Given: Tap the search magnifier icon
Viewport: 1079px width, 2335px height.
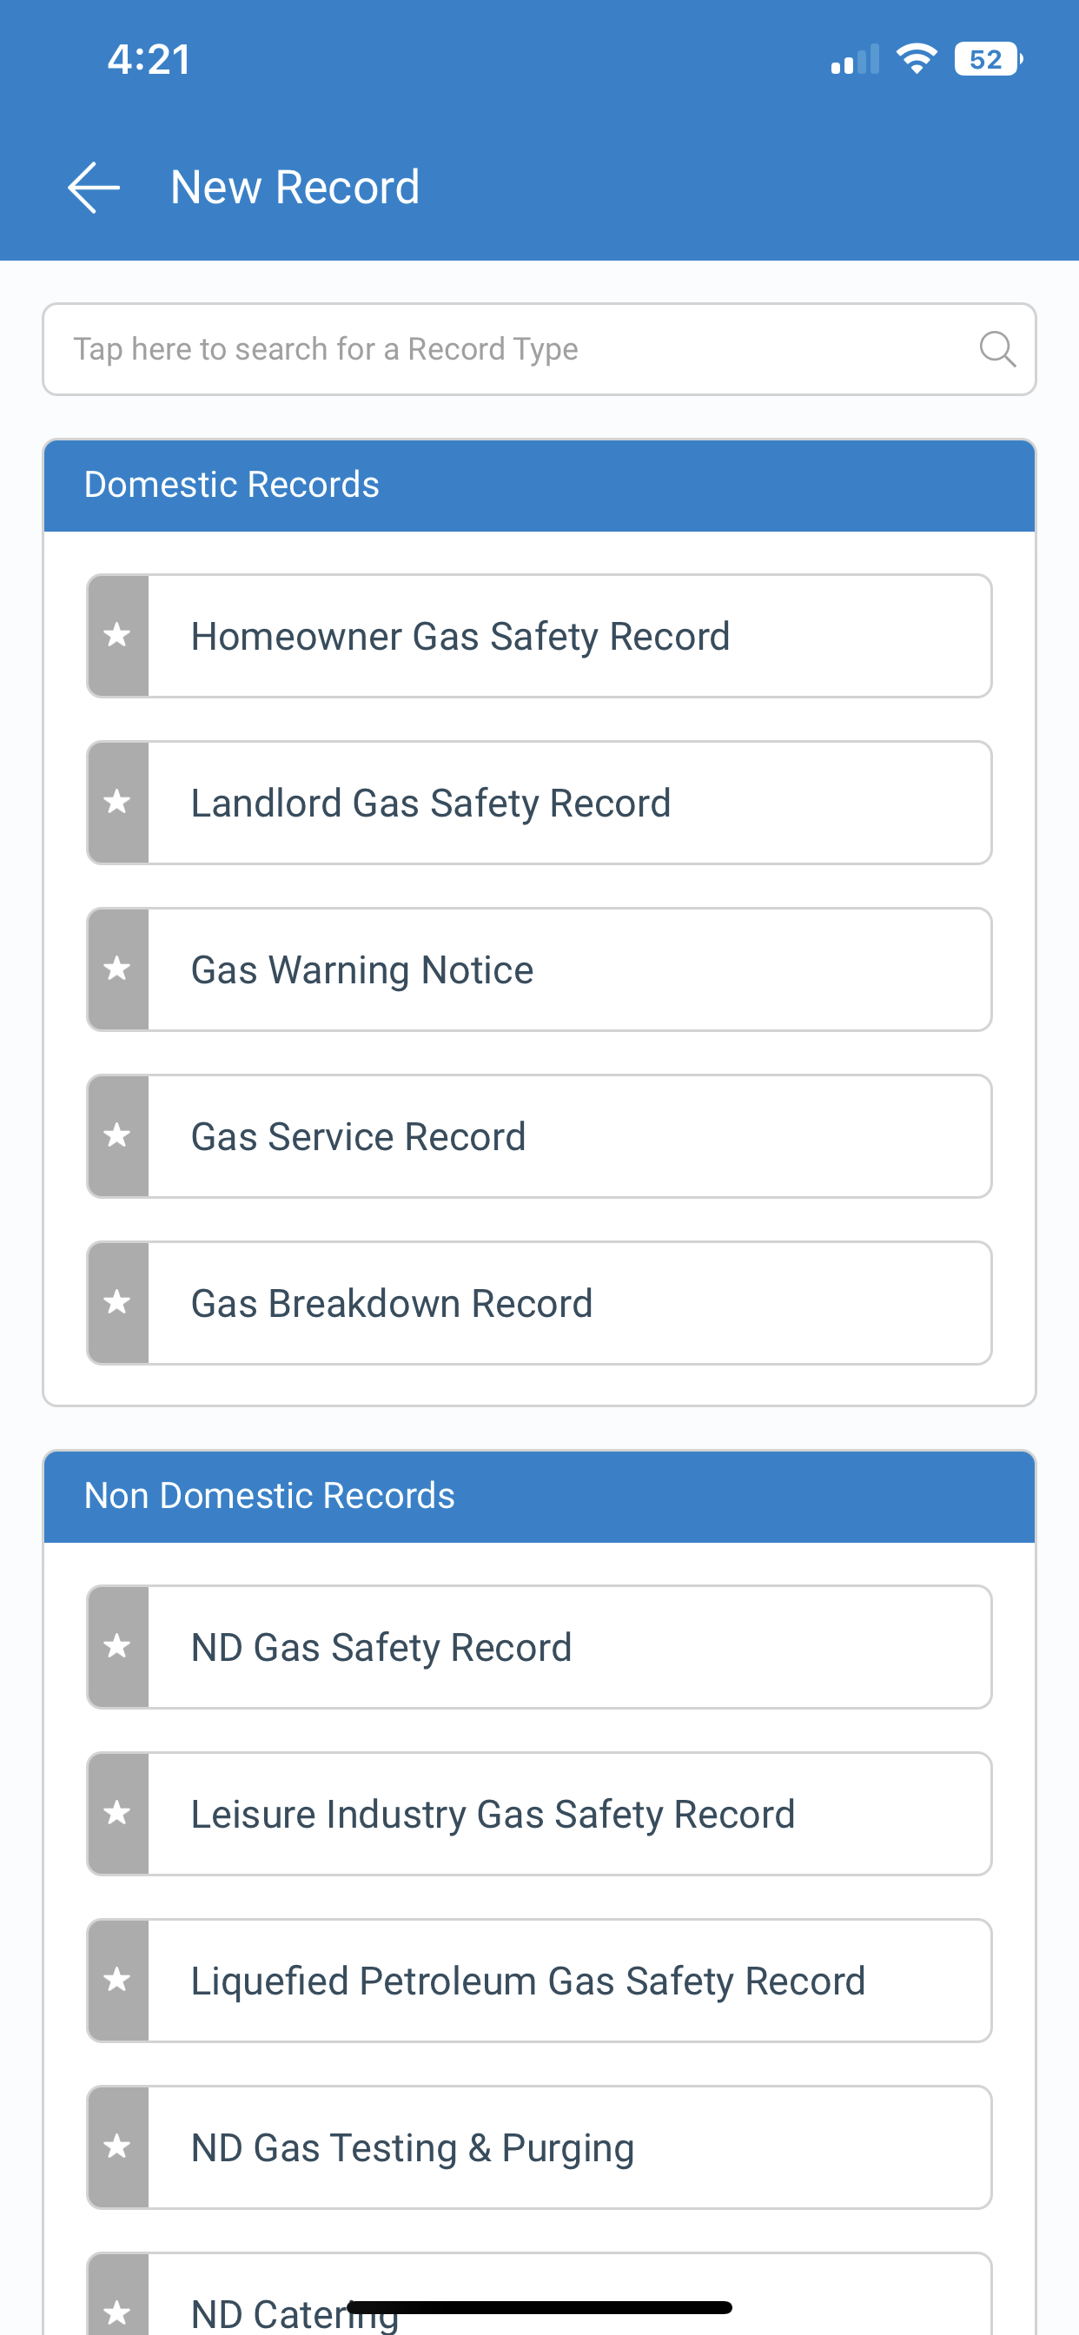Looking at the screenshot, I should [996, 349].
